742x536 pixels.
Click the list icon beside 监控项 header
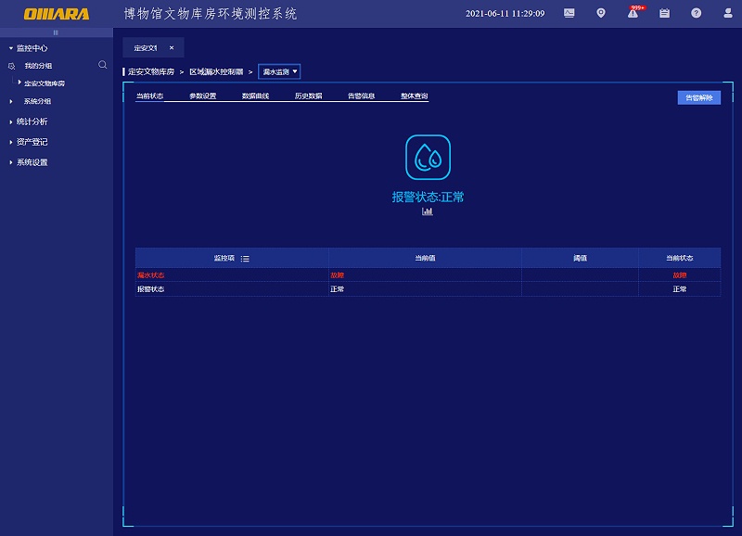click(245, 259)
